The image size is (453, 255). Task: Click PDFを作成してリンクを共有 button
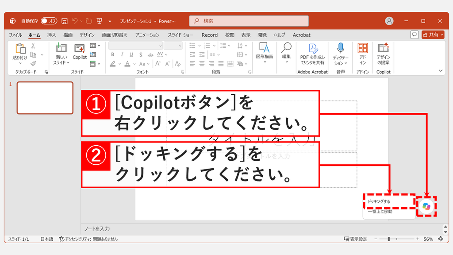point(312,54)
